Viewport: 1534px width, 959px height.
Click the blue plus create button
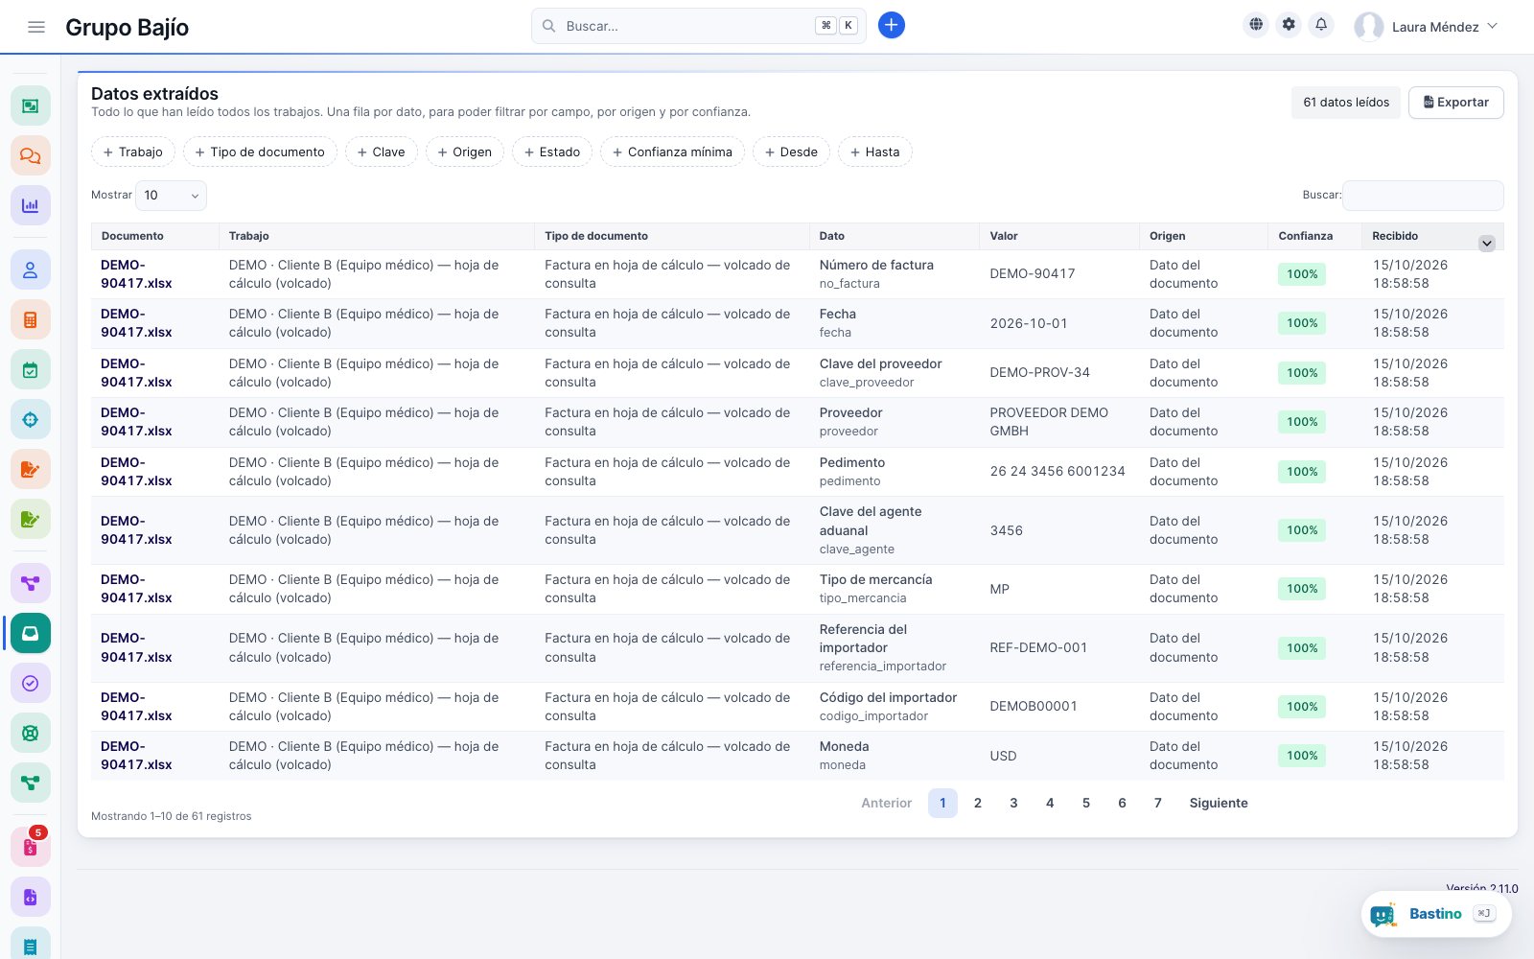(891, 26)
